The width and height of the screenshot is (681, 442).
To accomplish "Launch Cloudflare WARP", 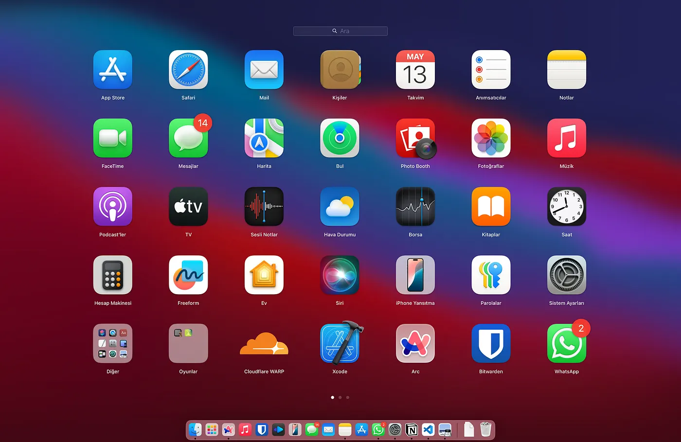I will point(264,343).
